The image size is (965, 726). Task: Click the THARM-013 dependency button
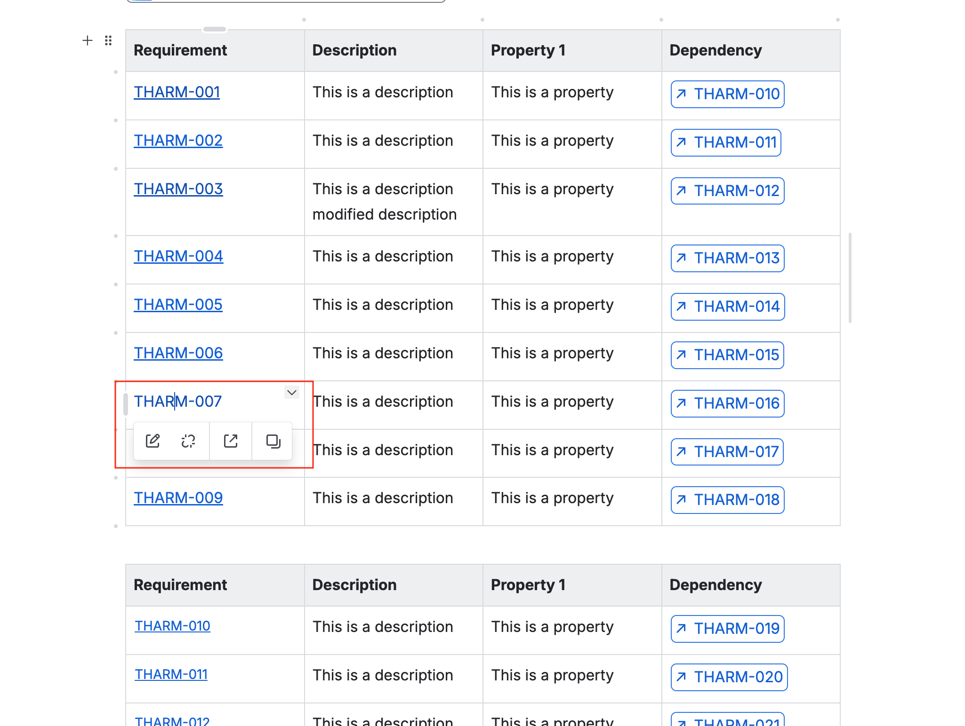click(727, 258)
